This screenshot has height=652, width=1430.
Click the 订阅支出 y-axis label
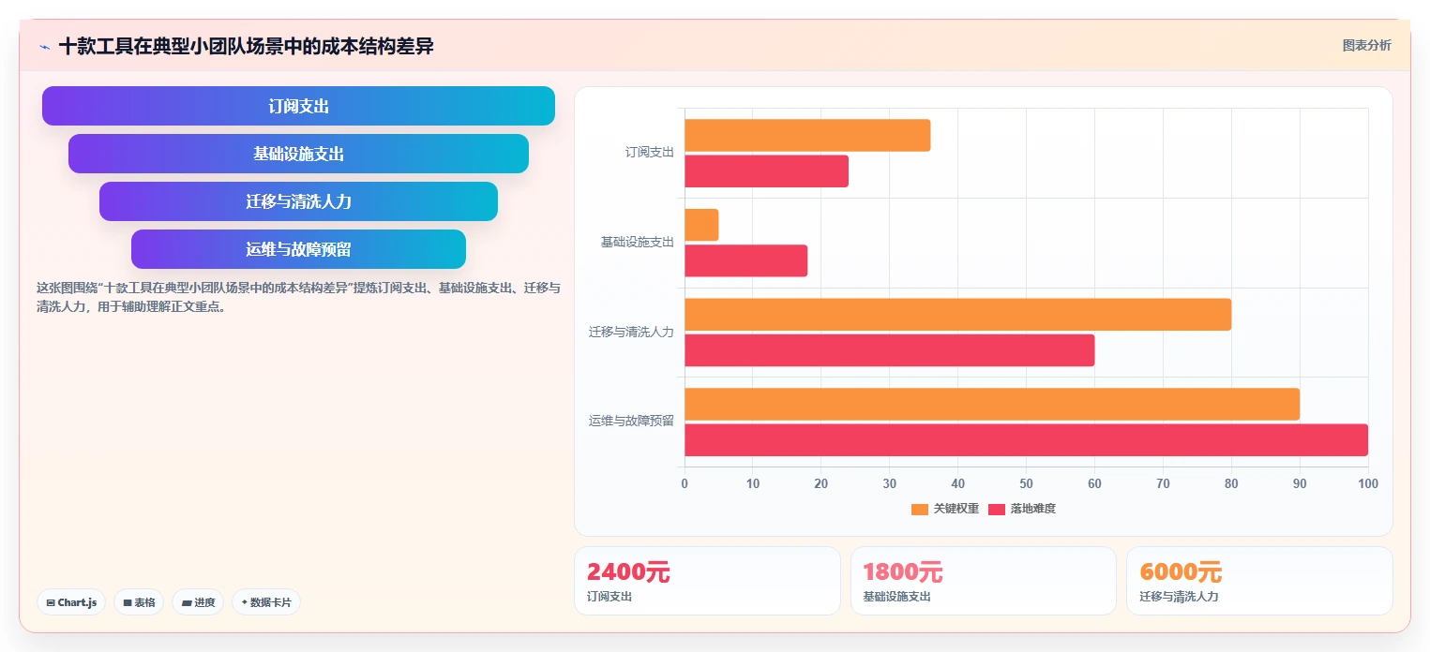pyautogui.click(x=650, y=152)
